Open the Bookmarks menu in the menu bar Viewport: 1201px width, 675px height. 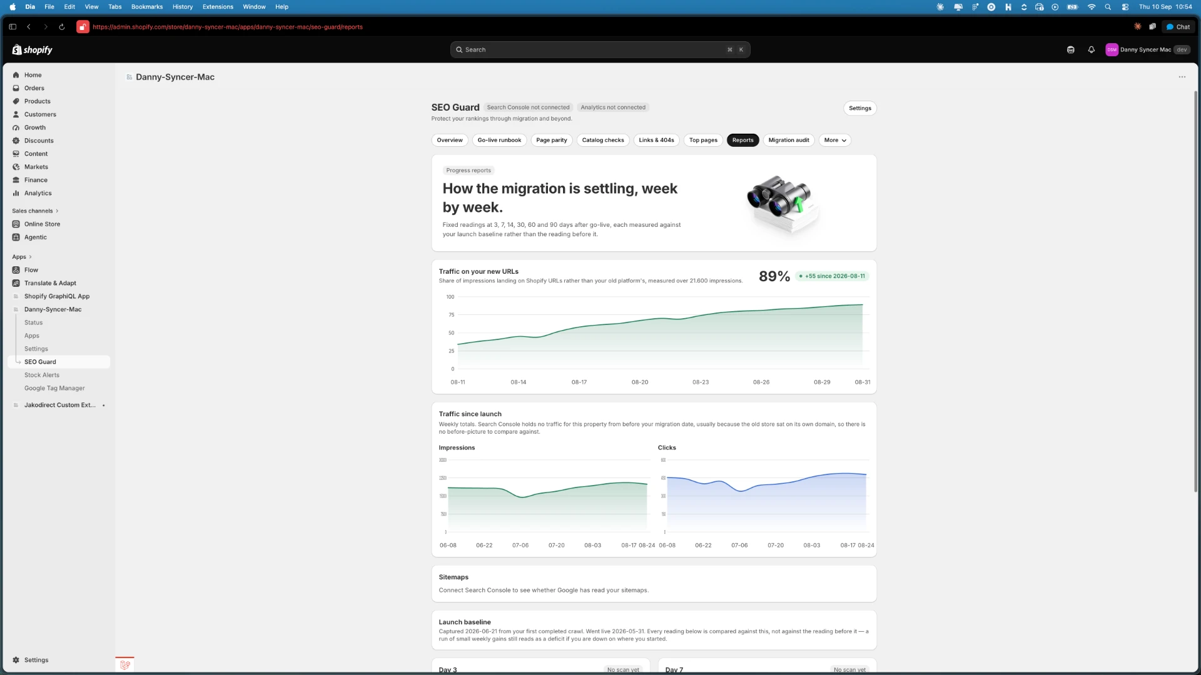point(147,7)
